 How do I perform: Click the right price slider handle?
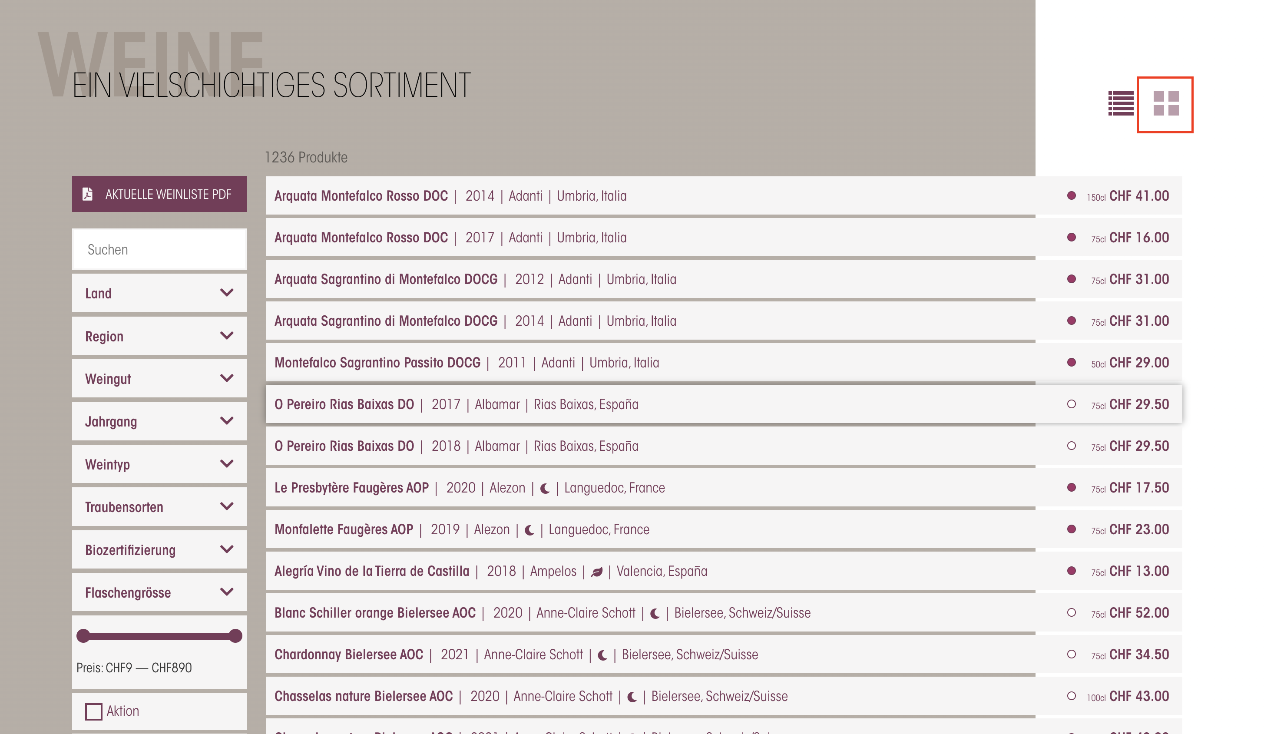coord(235,636)
